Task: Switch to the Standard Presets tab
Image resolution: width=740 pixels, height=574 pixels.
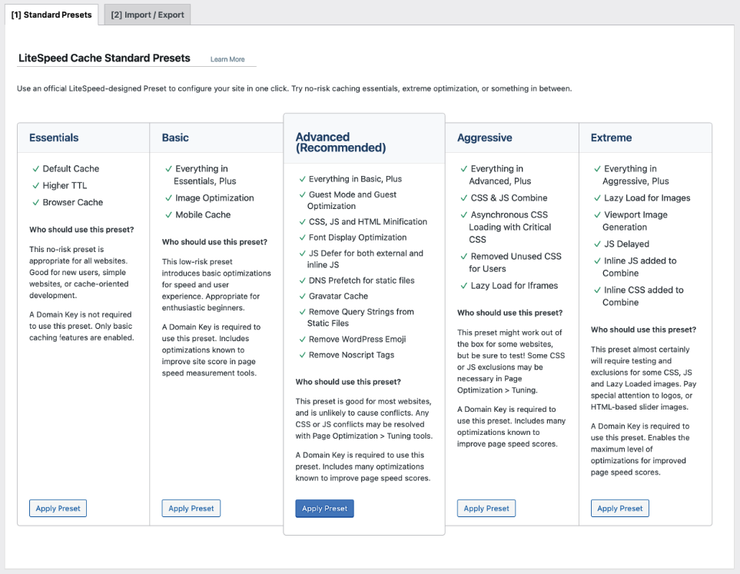Action: pos(51,15)
